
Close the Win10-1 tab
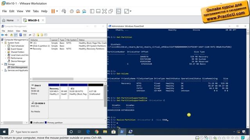(43, 20)
